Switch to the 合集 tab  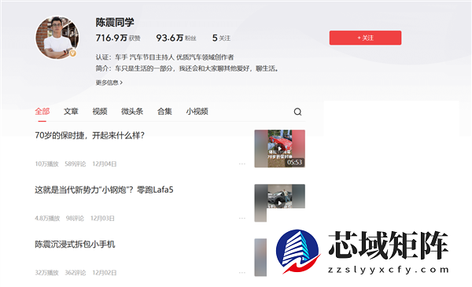[164, 112]
